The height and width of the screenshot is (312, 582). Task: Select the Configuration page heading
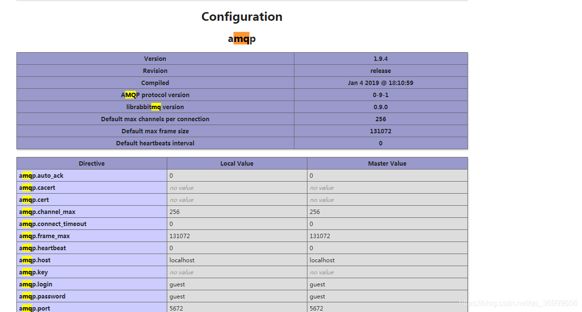pyautogui.click(x=242, y=16)
